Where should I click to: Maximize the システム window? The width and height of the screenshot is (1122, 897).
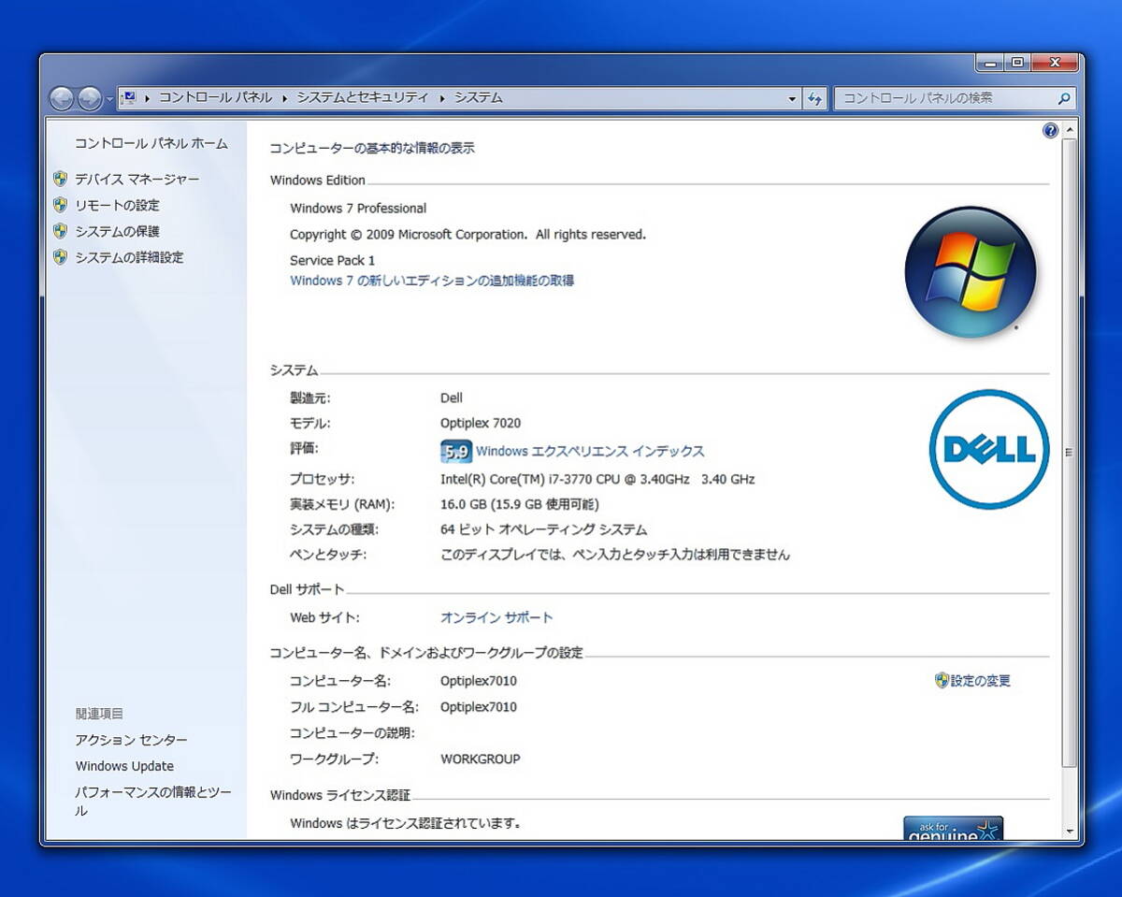(1016, 63)
